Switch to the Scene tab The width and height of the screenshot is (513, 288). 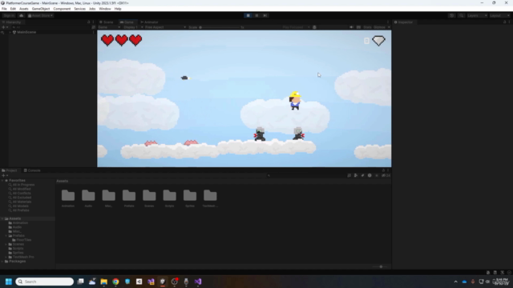pos(107,22)
